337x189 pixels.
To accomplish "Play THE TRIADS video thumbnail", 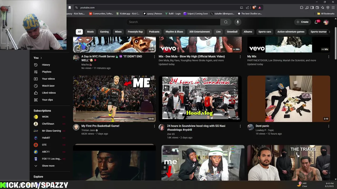I will coord(289,163).
